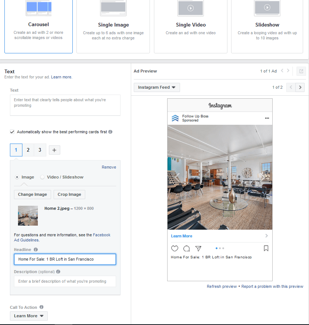Go to next ad with right chevron
The height and width of the screenshot is (325, 309).
click(288, 71)
